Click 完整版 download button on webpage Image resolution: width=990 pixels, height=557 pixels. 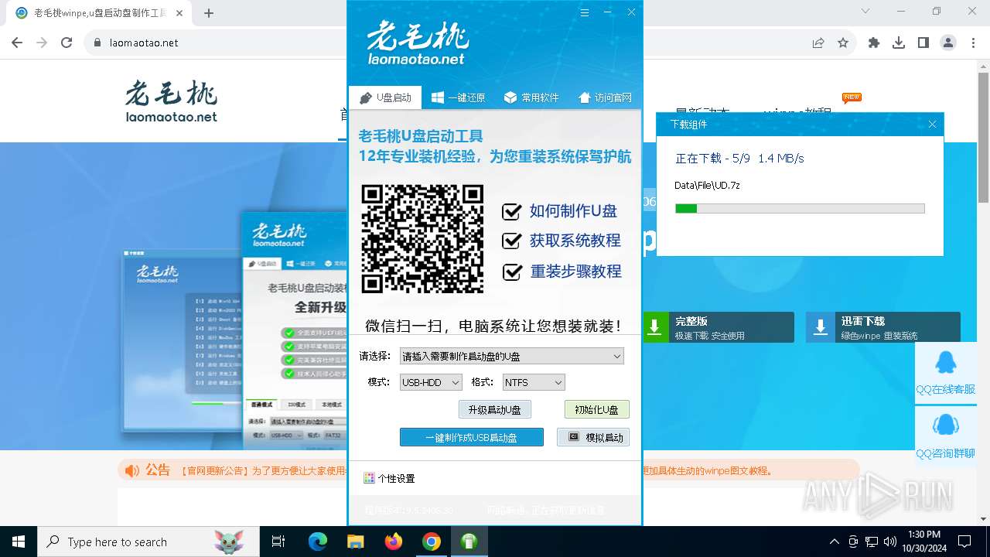(x=718, y=327)
